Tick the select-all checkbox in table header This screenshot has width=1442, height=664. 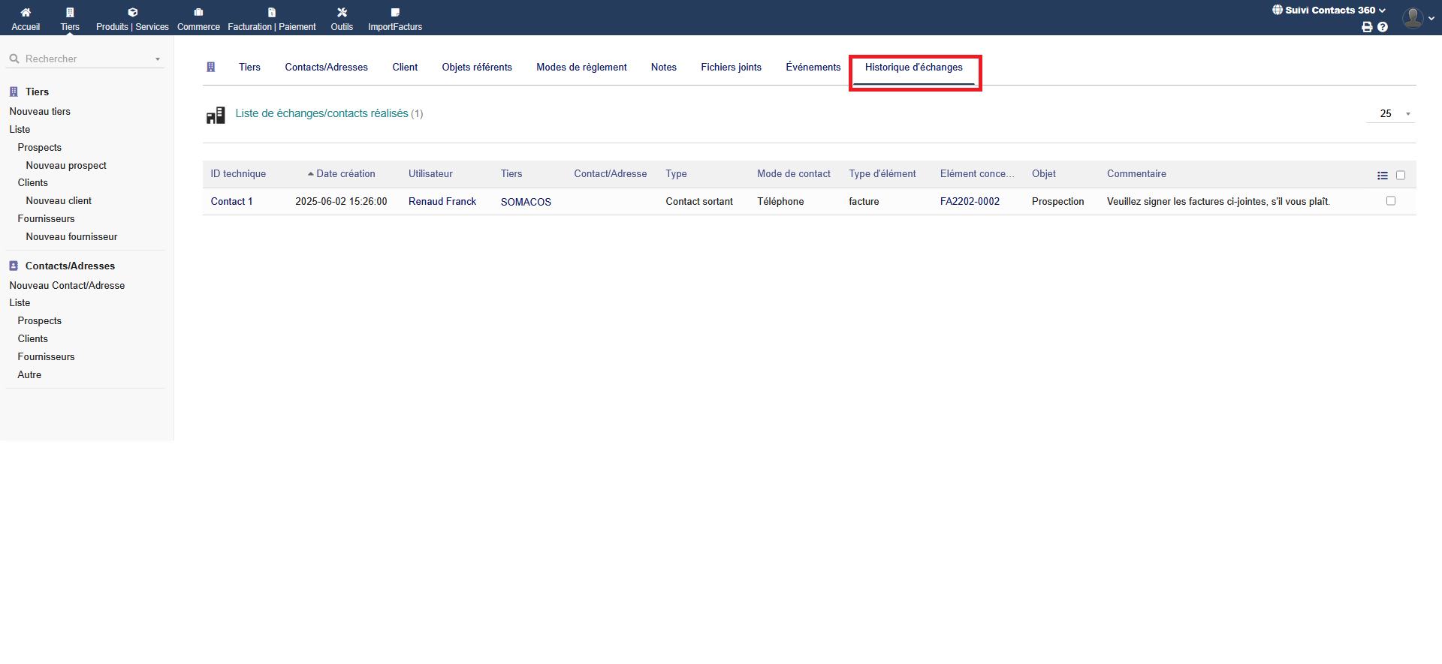[1401, 176]
